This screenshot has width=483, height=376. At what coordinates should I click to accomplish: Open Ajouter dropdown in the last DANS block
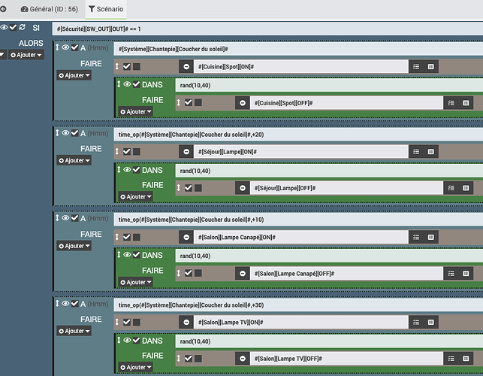135,367
